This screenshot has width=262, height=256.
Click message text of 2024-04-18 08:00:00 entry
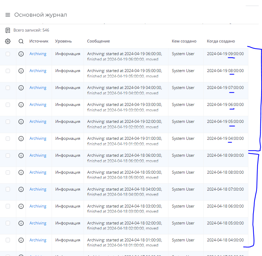pyautogui.click(x=124, y=175)
